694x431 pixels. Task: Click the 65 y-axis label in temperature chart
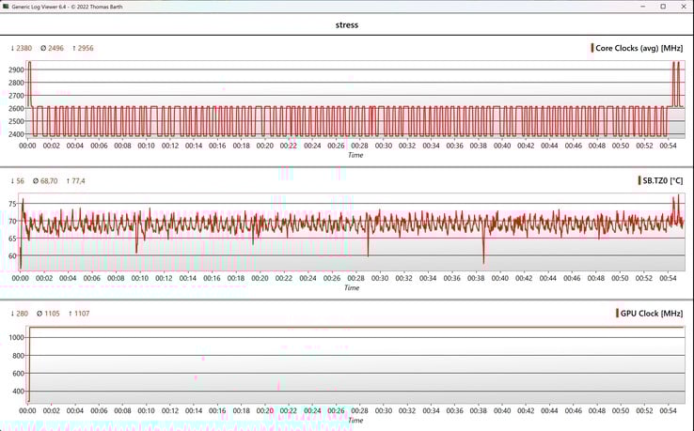coord(12,239)
